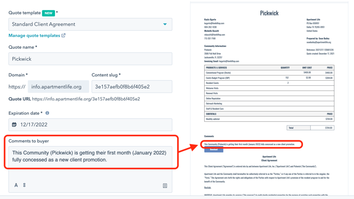Click the Online Reputation row in preview table
The height and width of the screenshot is (199, 354).
269,98
